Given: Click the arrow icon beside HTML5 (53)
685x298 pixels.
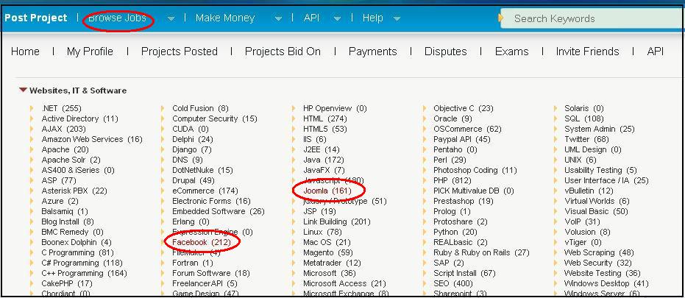Looking at the screenshot, I should pos(294,129).
